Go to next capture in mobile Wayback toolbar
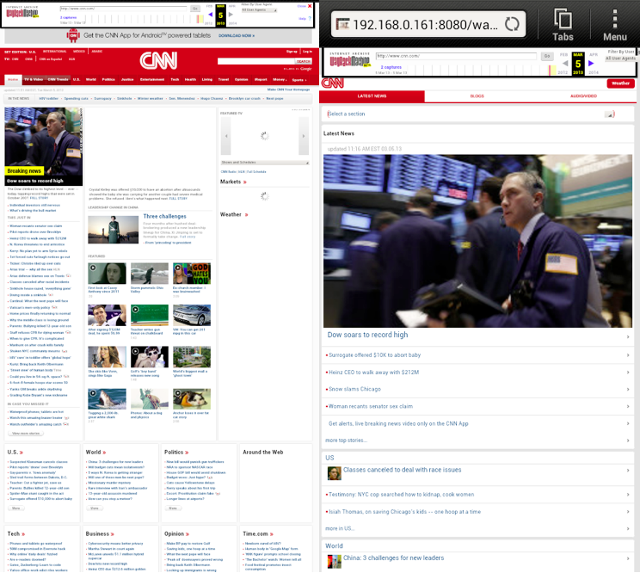Viewport: 640px width, 573px height. click(x=591, y=64)
